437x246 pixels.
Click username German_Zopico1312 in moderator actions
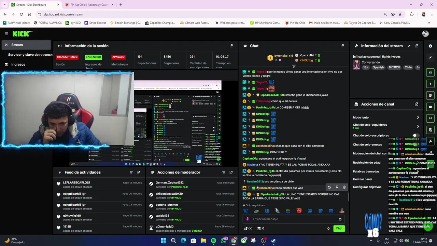click(x=170, y=183)
